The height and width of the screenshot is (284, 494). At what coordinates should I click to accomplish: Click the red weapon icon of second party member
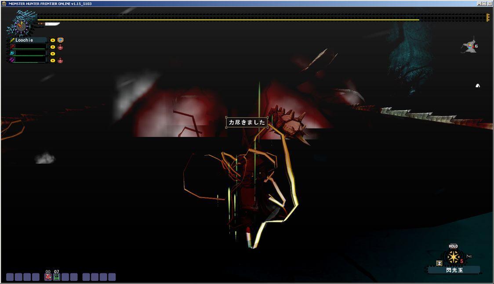pyautogui.click(x=12, y=47)
